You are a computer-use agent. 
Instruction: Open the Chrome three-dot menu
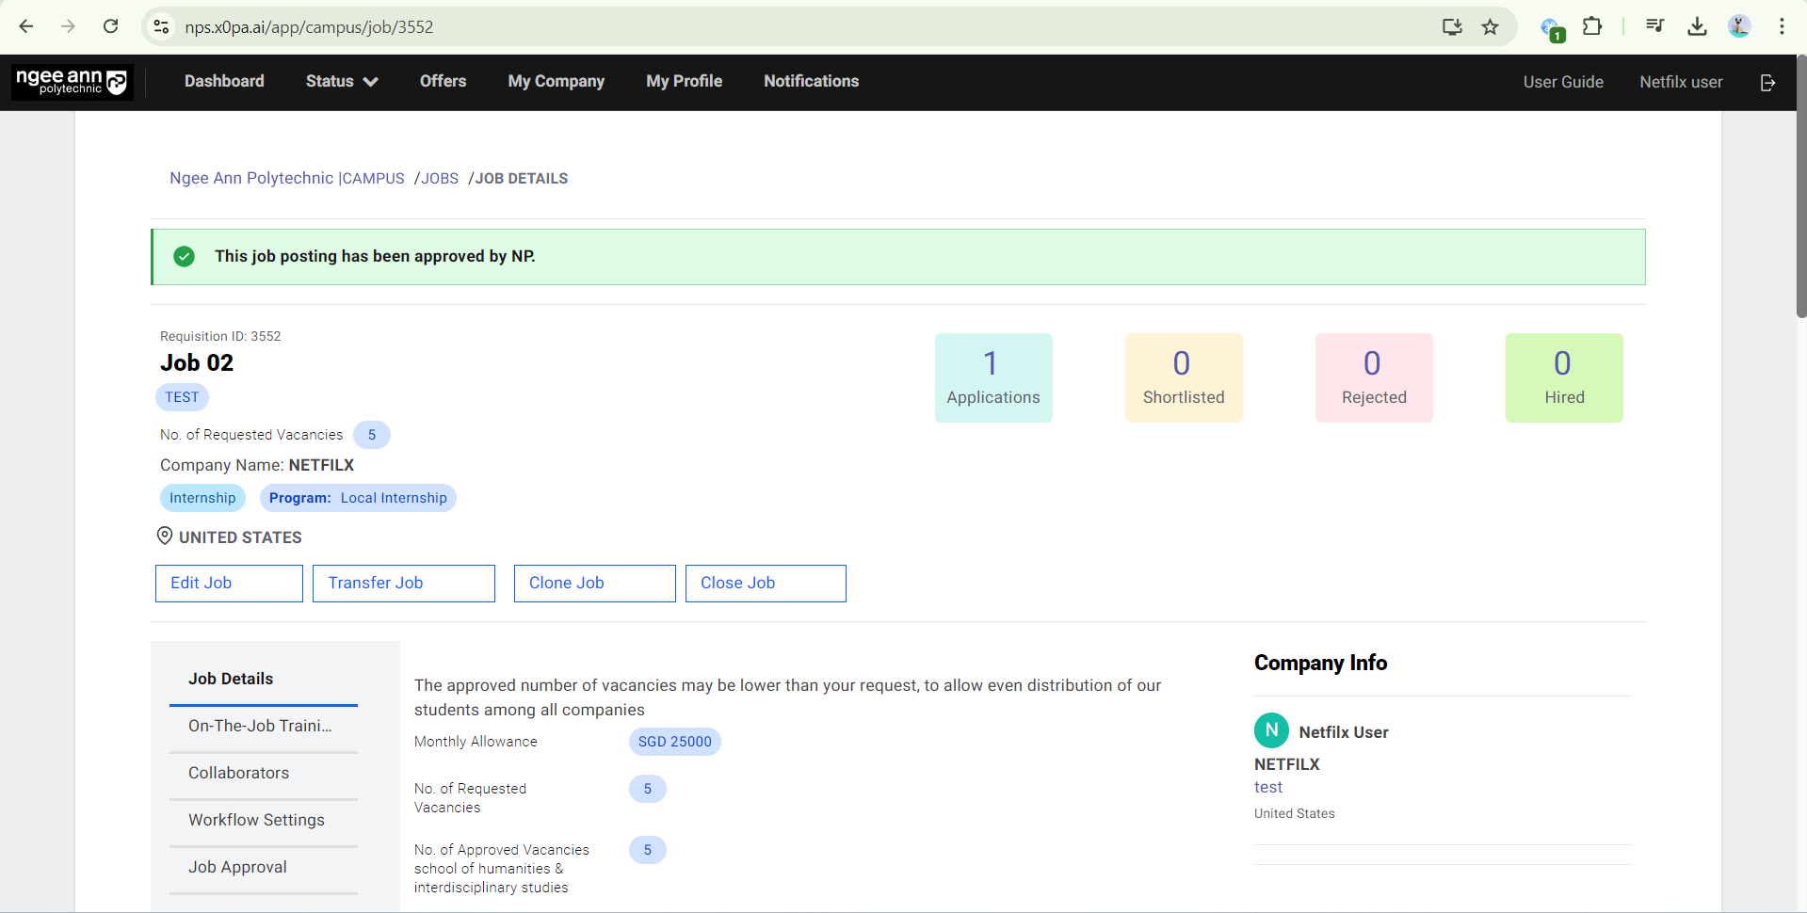tap(1782, 27)
